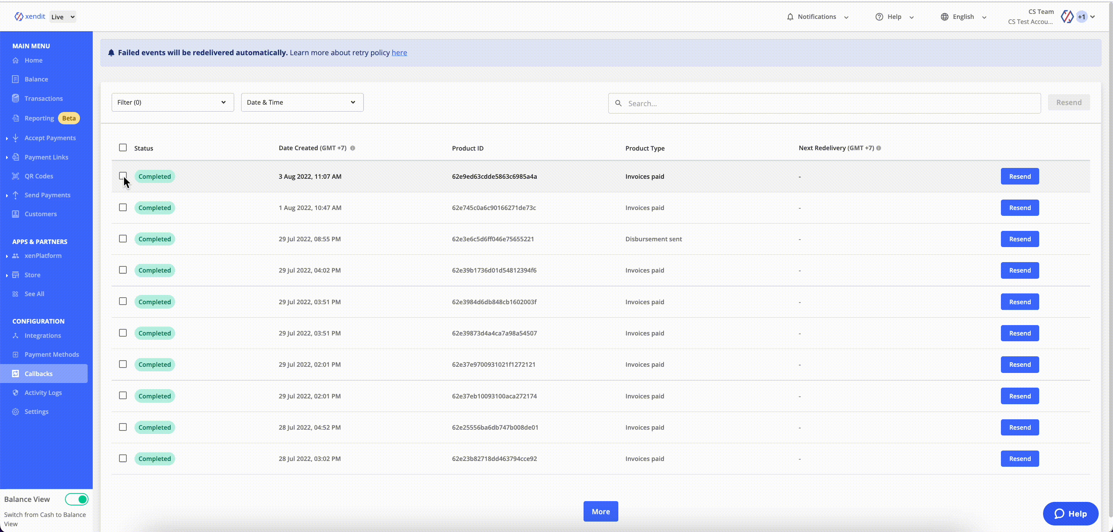Image resolution: width=1113 pixels, height=532 pixels.
Task: Open the Date & Time dropdown
Action: coord(302,102)
